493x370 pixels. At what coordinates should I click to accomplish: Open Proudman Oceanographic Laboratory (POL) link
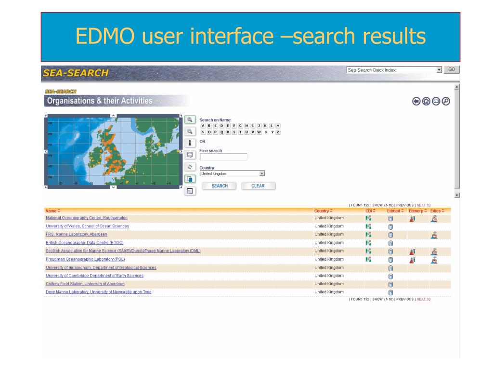click(x=85, y=259)
